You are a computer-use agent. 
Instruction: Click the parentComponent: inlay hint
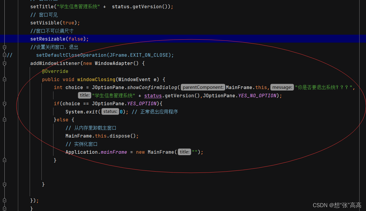[203, 87]
